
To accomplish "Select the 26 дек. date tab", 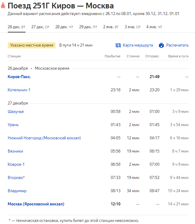I will (x=16, y=27).
